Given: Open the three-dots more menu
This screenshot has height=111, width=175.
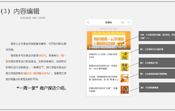Looking at the screenshot, I should (x=129, y=23).
